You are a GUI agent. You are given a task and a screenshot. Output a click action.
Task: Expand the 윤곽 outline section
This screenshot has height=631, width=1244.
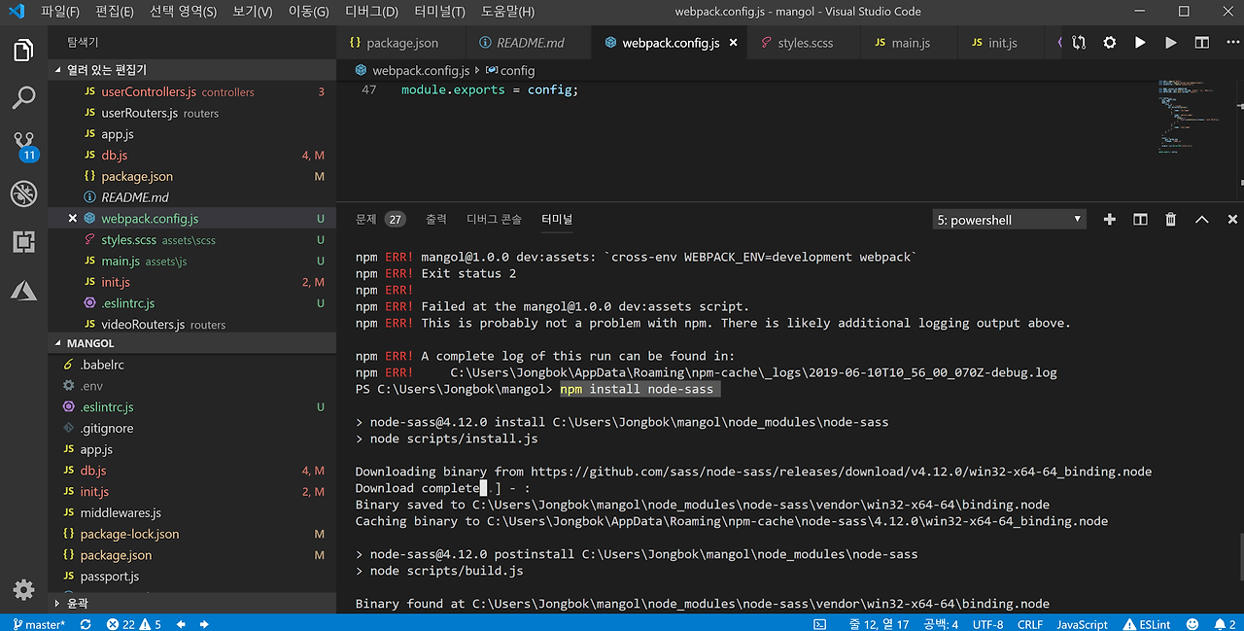192,603
